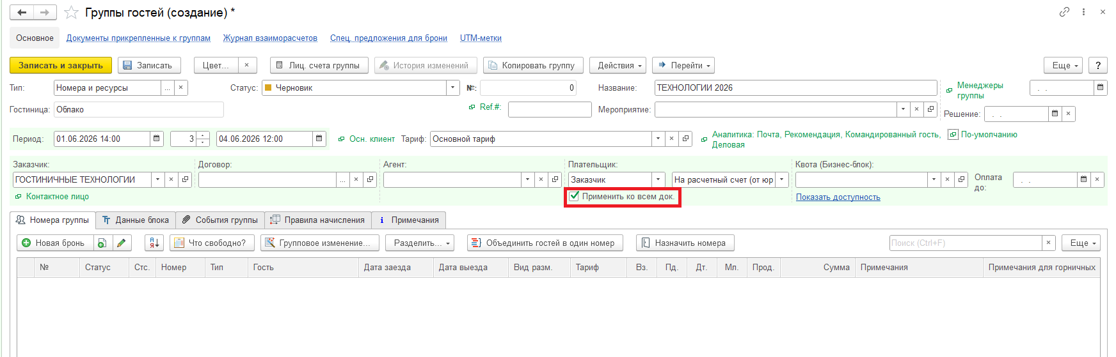Clear the Тариф field
1116x357 pixels.
coord(671,139)
